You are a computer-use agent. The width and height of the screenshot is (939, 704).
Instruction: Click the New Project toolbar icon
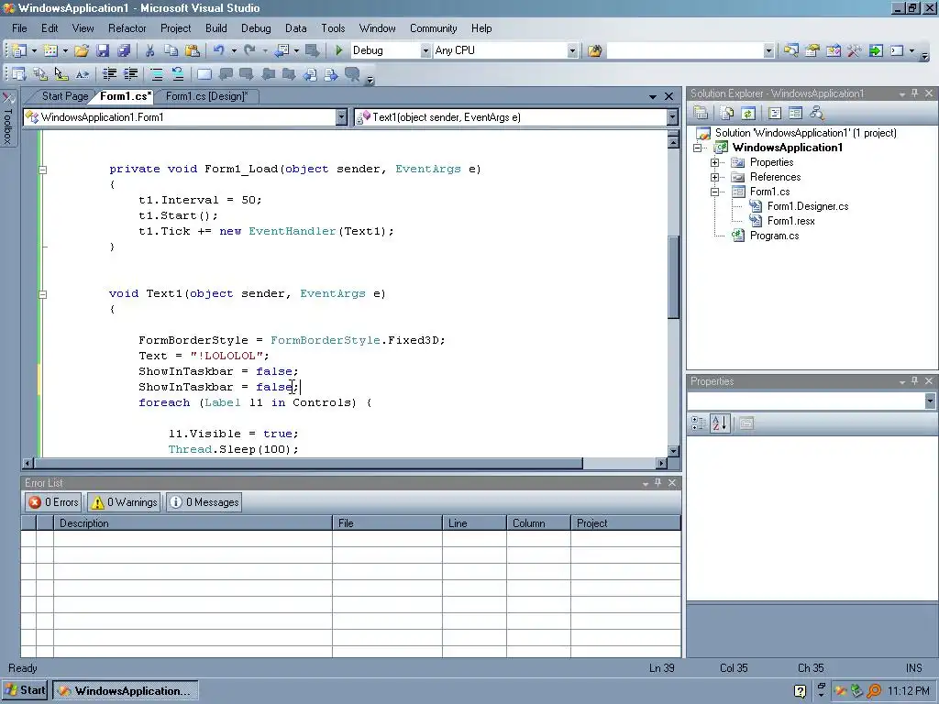coord(20,51)
